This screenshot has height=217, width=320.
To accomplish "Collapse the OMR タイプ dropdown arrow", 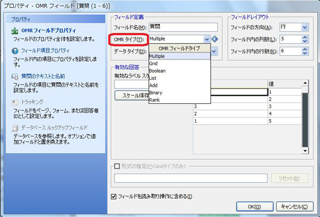I will tap(207, 39).
